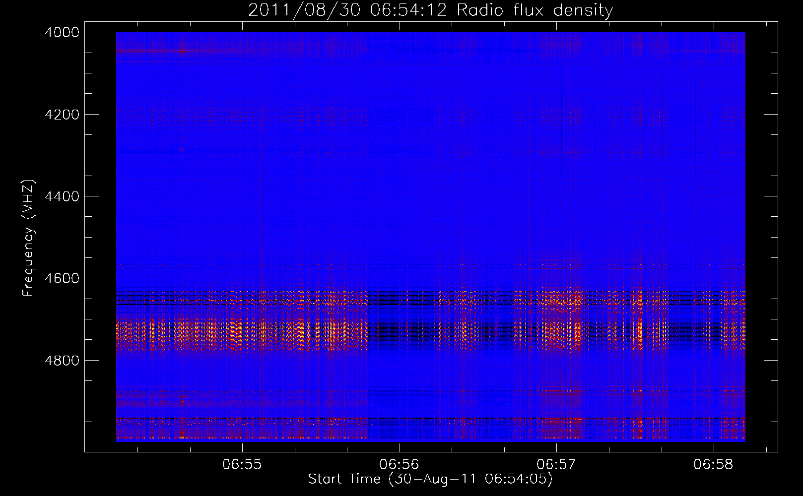Viewport: 803px width, 496px height.
Task: Click the 06:57 time tick label
Action: coord(557,465)
